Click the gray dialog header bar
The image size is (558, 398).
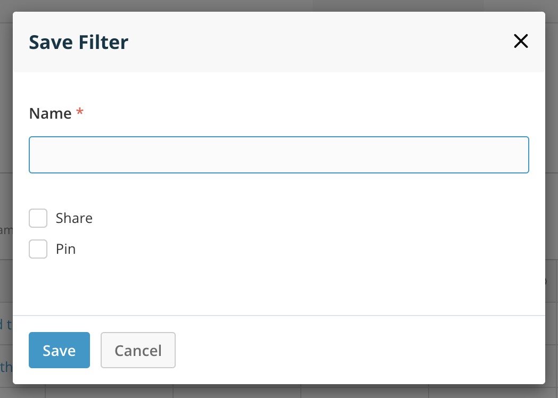(x=319, y=42)
